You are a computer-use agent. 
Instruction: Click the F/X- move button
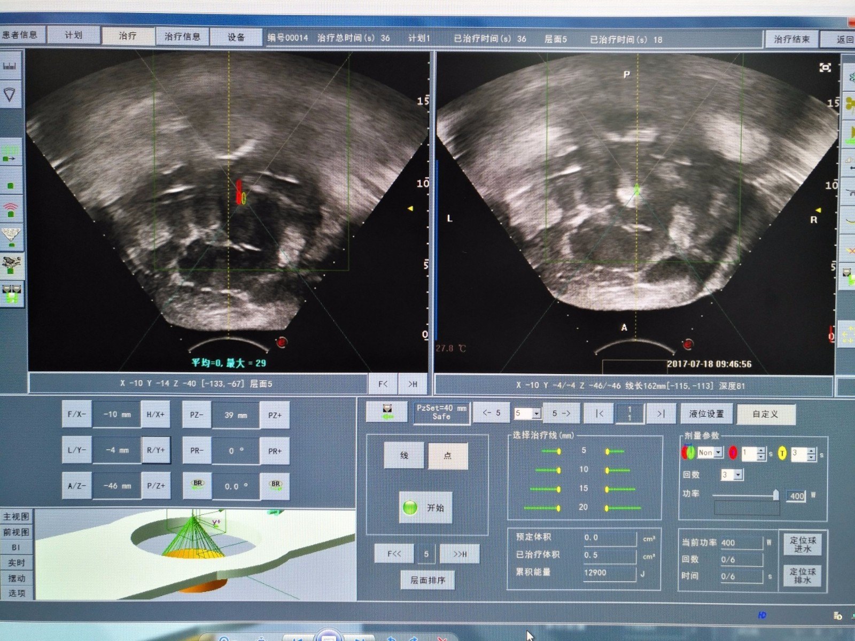click(x=76, y=414)
